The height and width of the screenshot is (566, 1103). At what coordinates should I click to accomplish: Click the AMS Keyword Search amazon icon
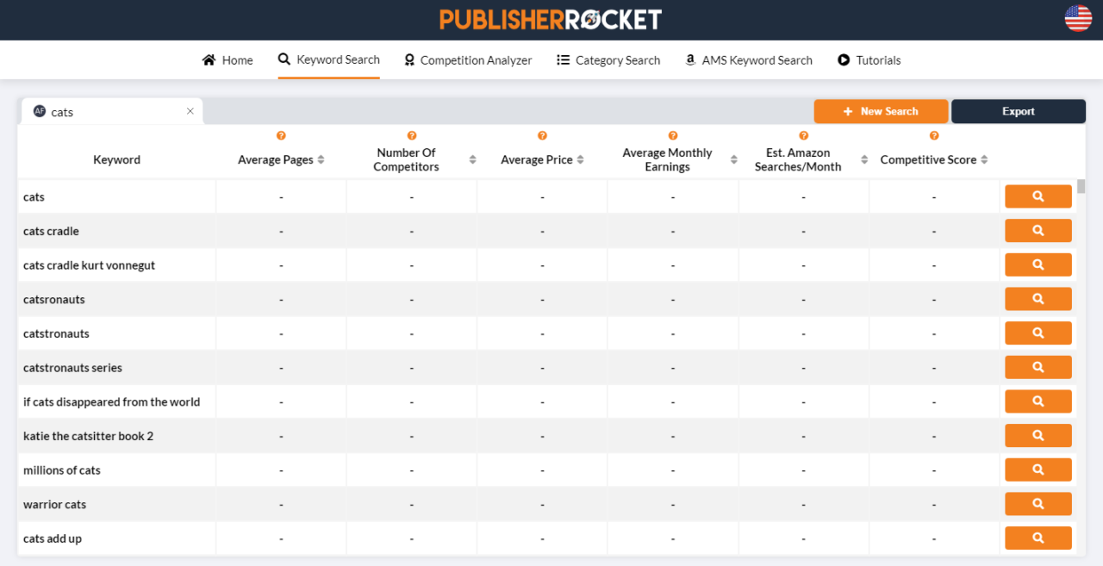[x=689, y=59]
